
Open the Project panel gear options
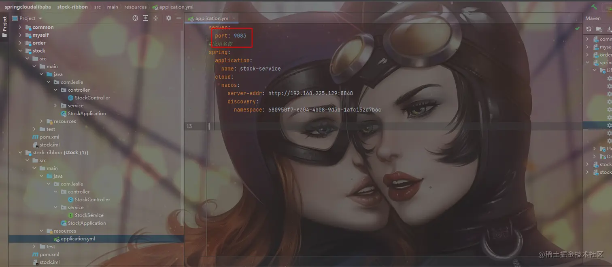[x=168, y=18]
